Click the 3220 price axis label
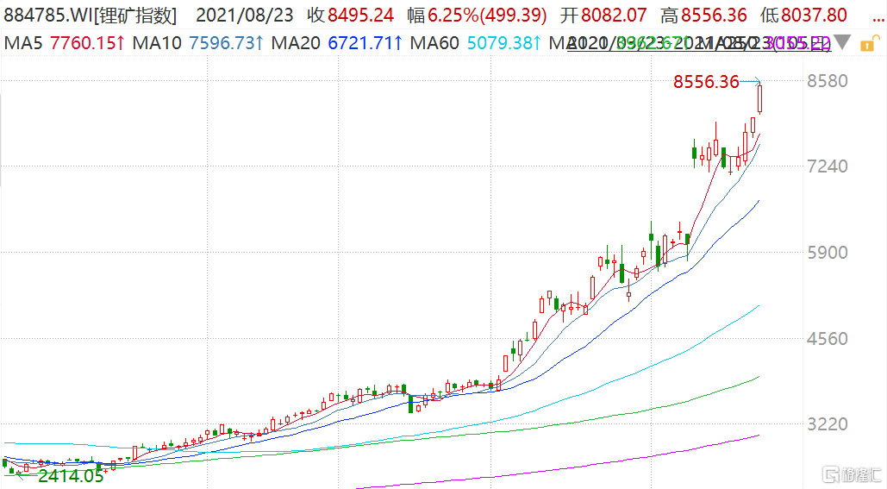The width and height of the screenshot is (887, 489). [x=827, y=424]
